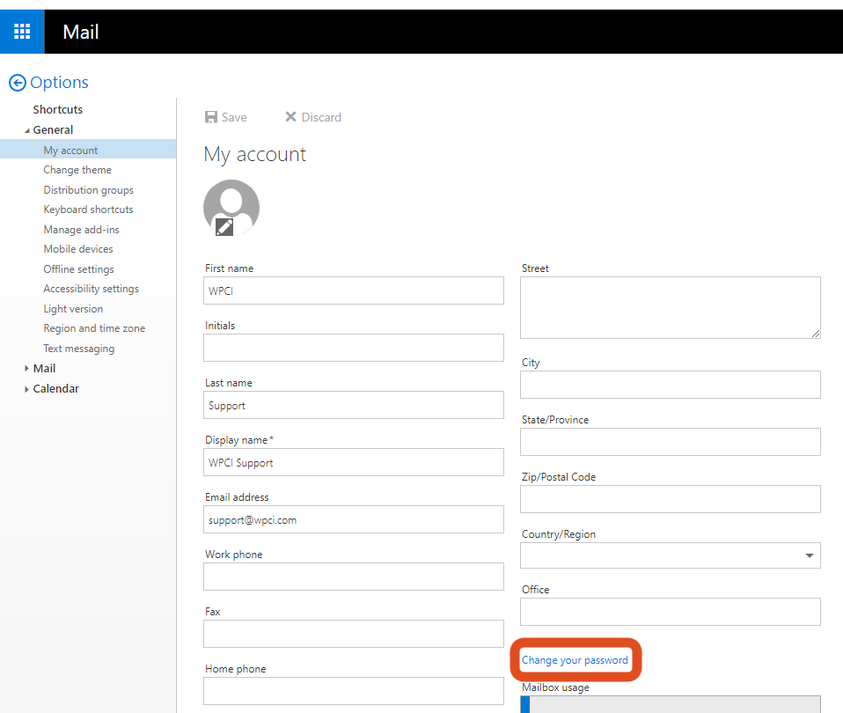
Task: Click the Save floppy disk icon
Action: tap(211, 117)
